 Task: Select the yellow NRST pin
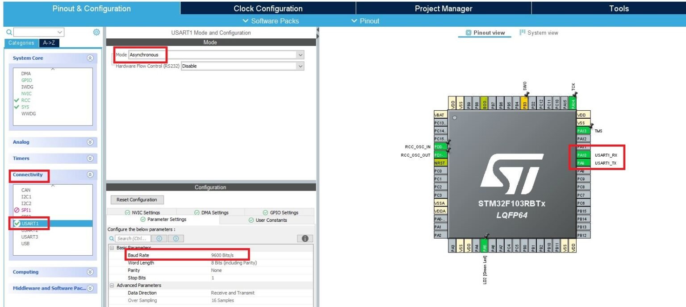439,163
